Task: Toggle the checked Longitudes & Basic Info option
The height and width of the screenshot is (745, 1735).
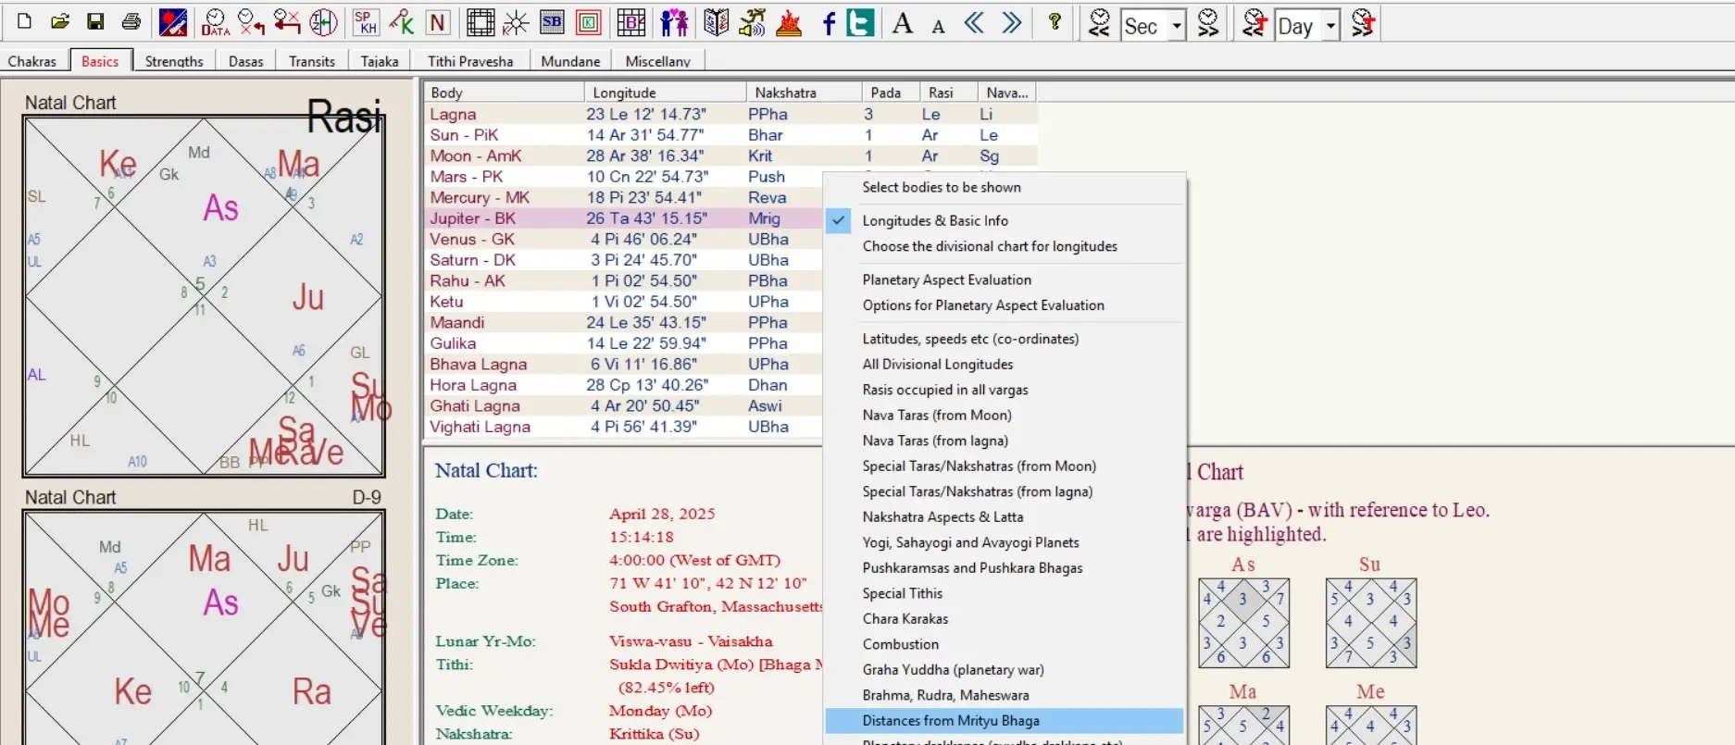Action: coord(935,220)
